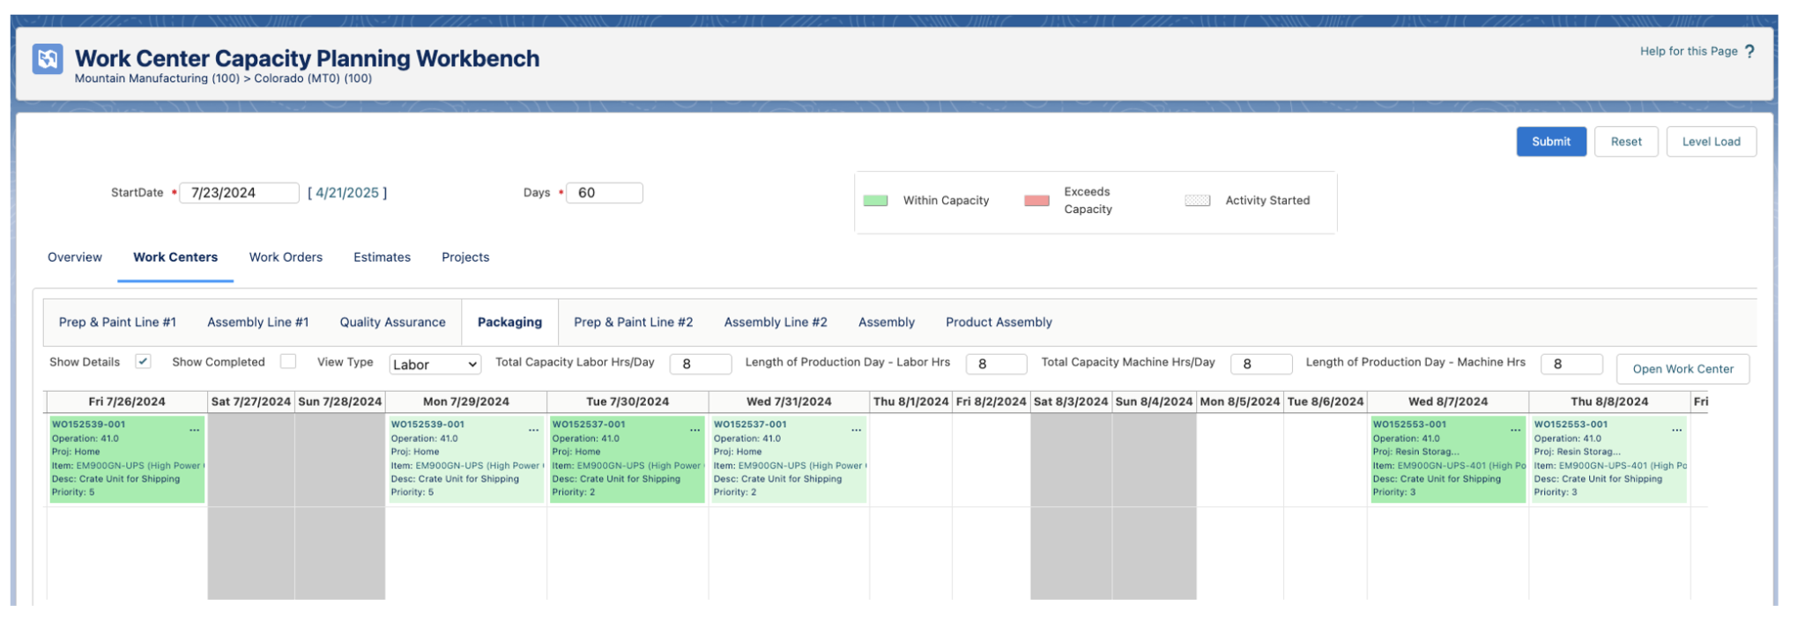Click the green Within Capacity legend swatch

pyautogui.click(x=875, y=201)
